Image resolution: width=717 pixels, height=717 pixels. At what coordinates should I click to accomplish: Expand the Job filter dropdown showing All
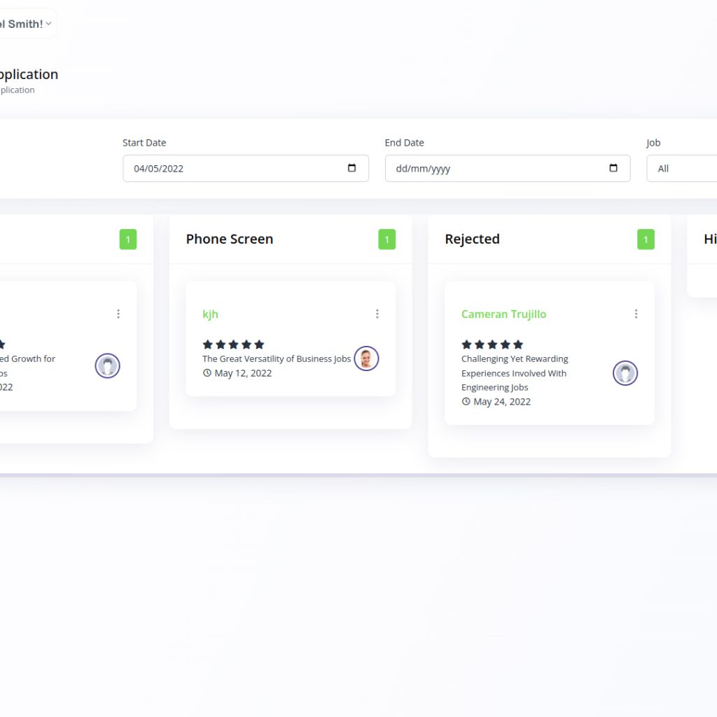[x=683, y=169]
